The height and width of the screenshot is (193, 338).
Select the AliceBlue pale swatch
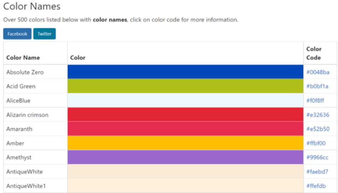point(185,100)
